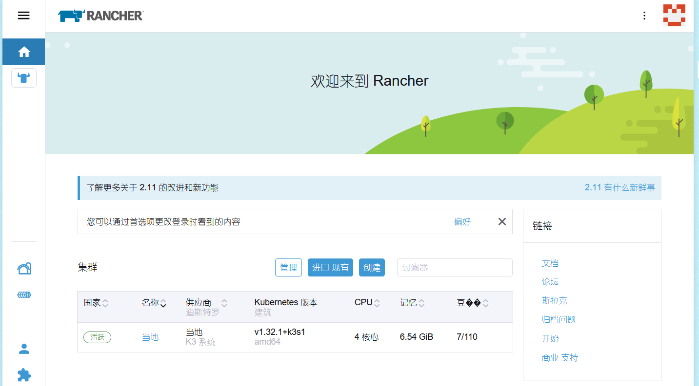Click K3 系统 provider text

tap(200, 342)
